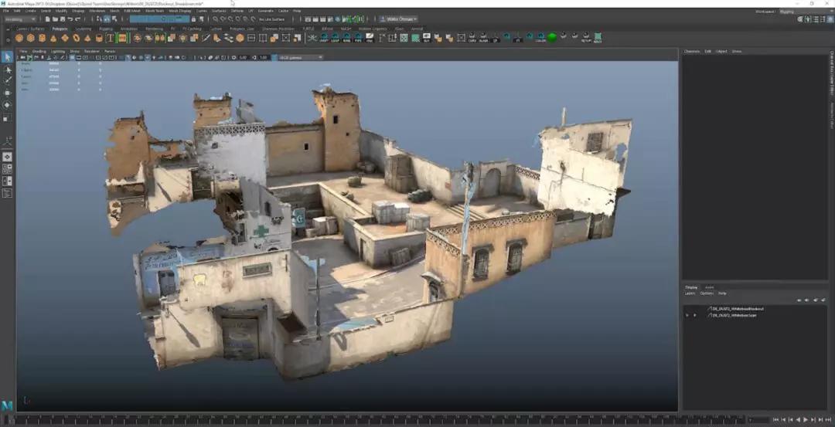Select four-view layout button in toolbox

(8, 169)
